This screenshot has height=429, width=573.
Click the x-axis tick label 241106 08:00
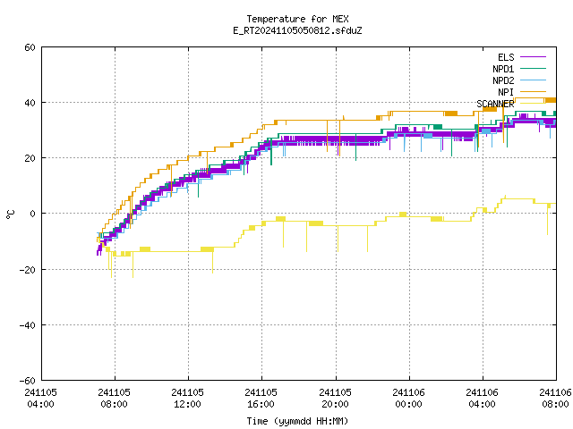point(555,398)
